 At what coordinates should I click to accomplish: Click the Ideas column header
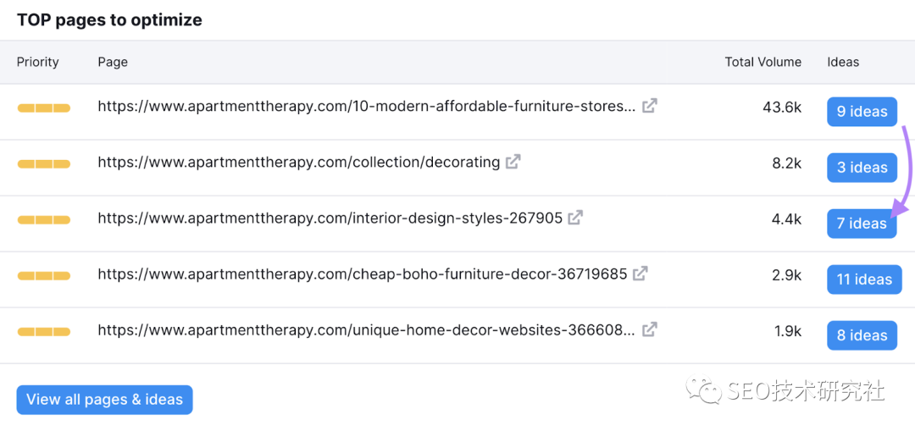pyautogui.click(x=843, y=62)
